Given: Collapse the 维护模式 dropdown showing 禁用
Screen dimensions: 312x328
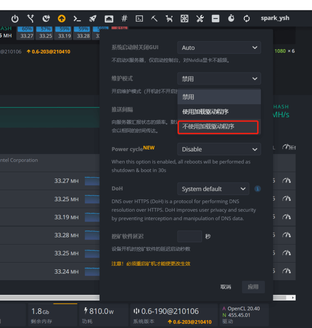Looking at the screenshot, I should click(x=219, y=79).
